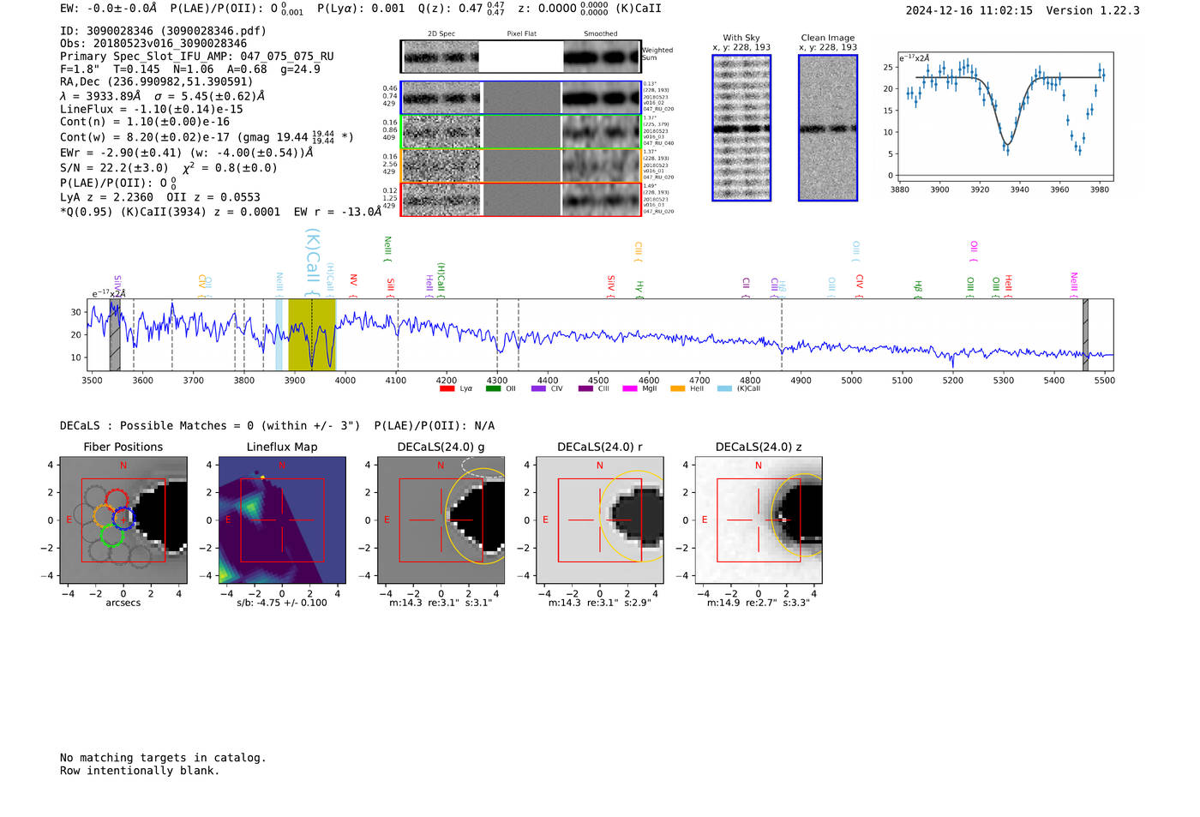1200x817 pixels.
Task: Click the green Hβ line label
Action: click(918, 289)
